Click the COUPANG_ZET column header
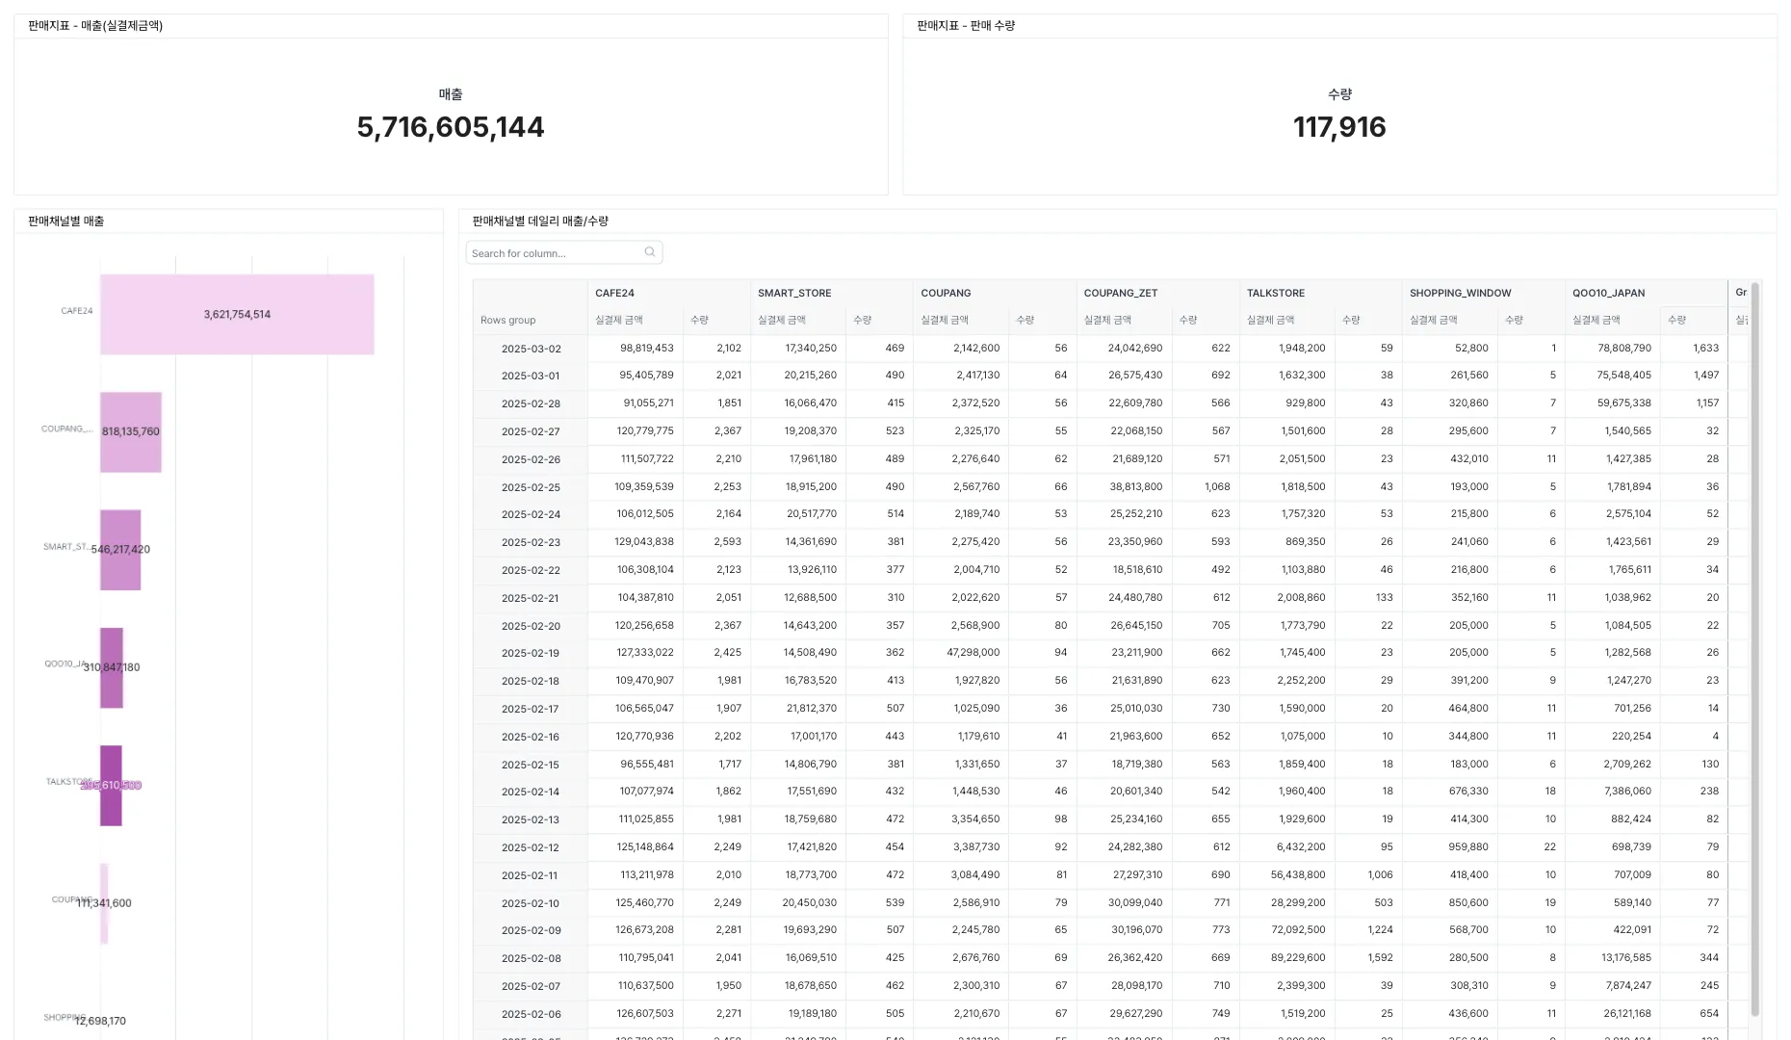Viewport: 1791px width, 1040px height. coord(1120,293)
